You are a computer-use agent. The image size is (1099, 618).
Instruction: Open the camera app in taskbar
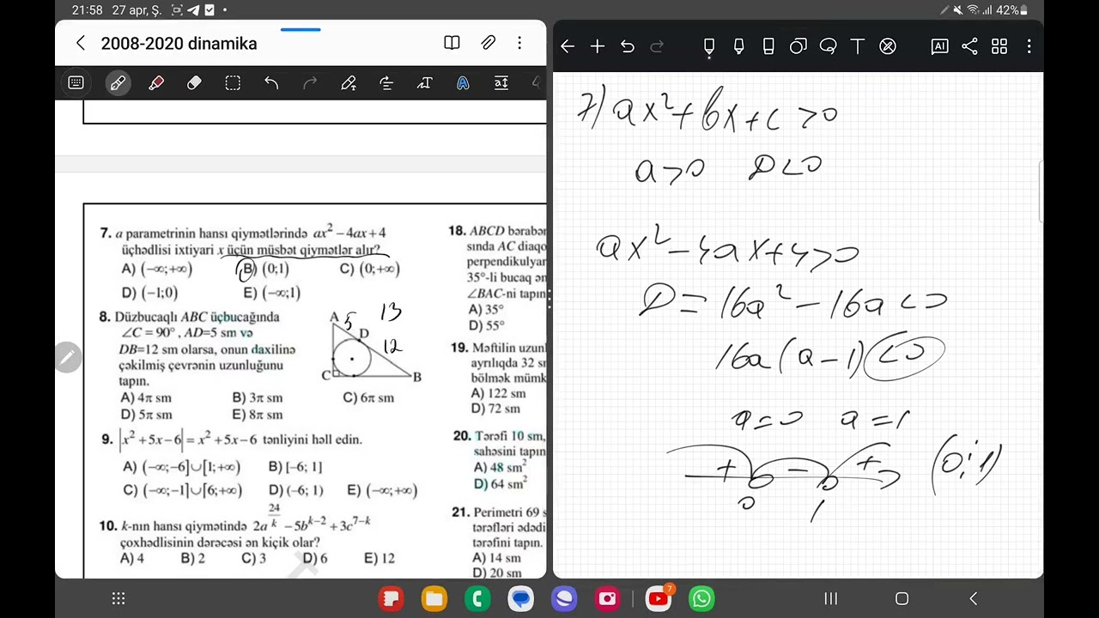point(608,598)
